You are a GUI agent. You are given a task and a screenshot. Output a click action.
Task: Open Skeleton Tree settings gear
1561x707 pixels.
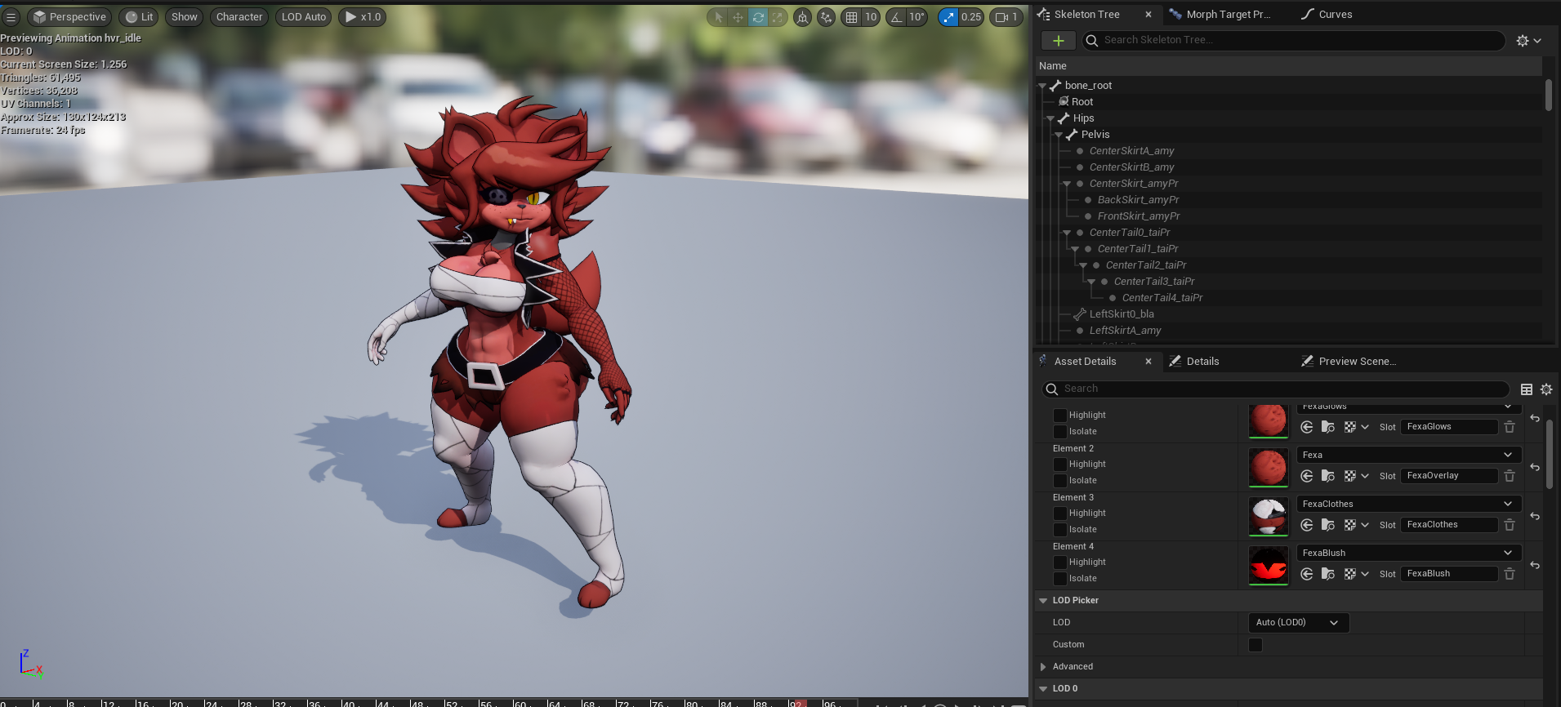1528,41
